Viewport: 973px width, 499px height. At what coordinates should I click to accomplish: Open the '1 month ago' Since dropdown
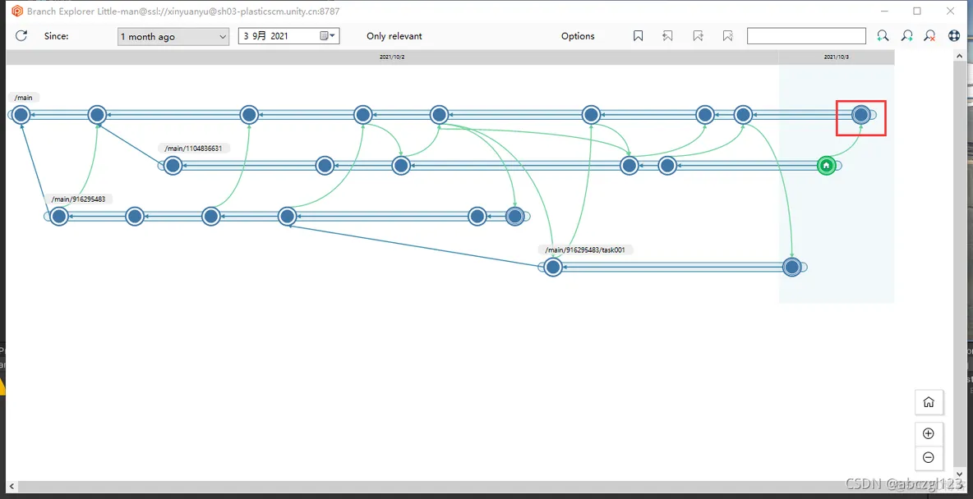(173, 36)
